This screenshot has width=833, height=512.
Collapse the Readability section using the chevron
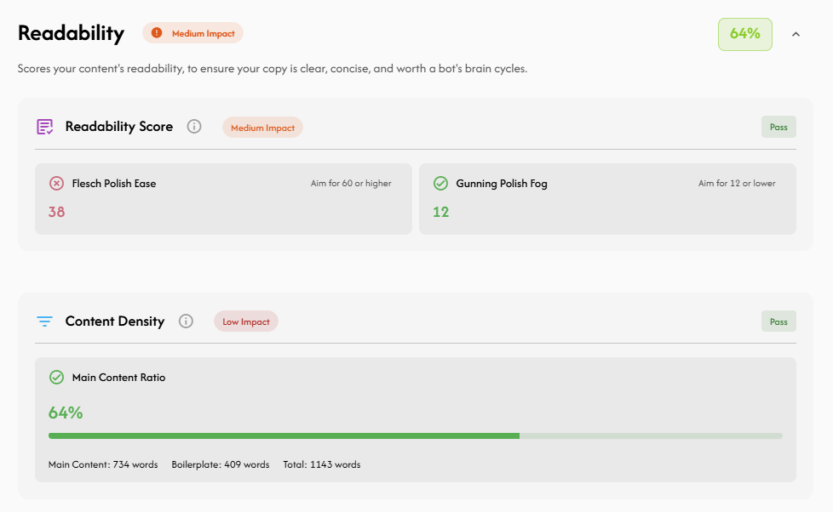point(796,34)
